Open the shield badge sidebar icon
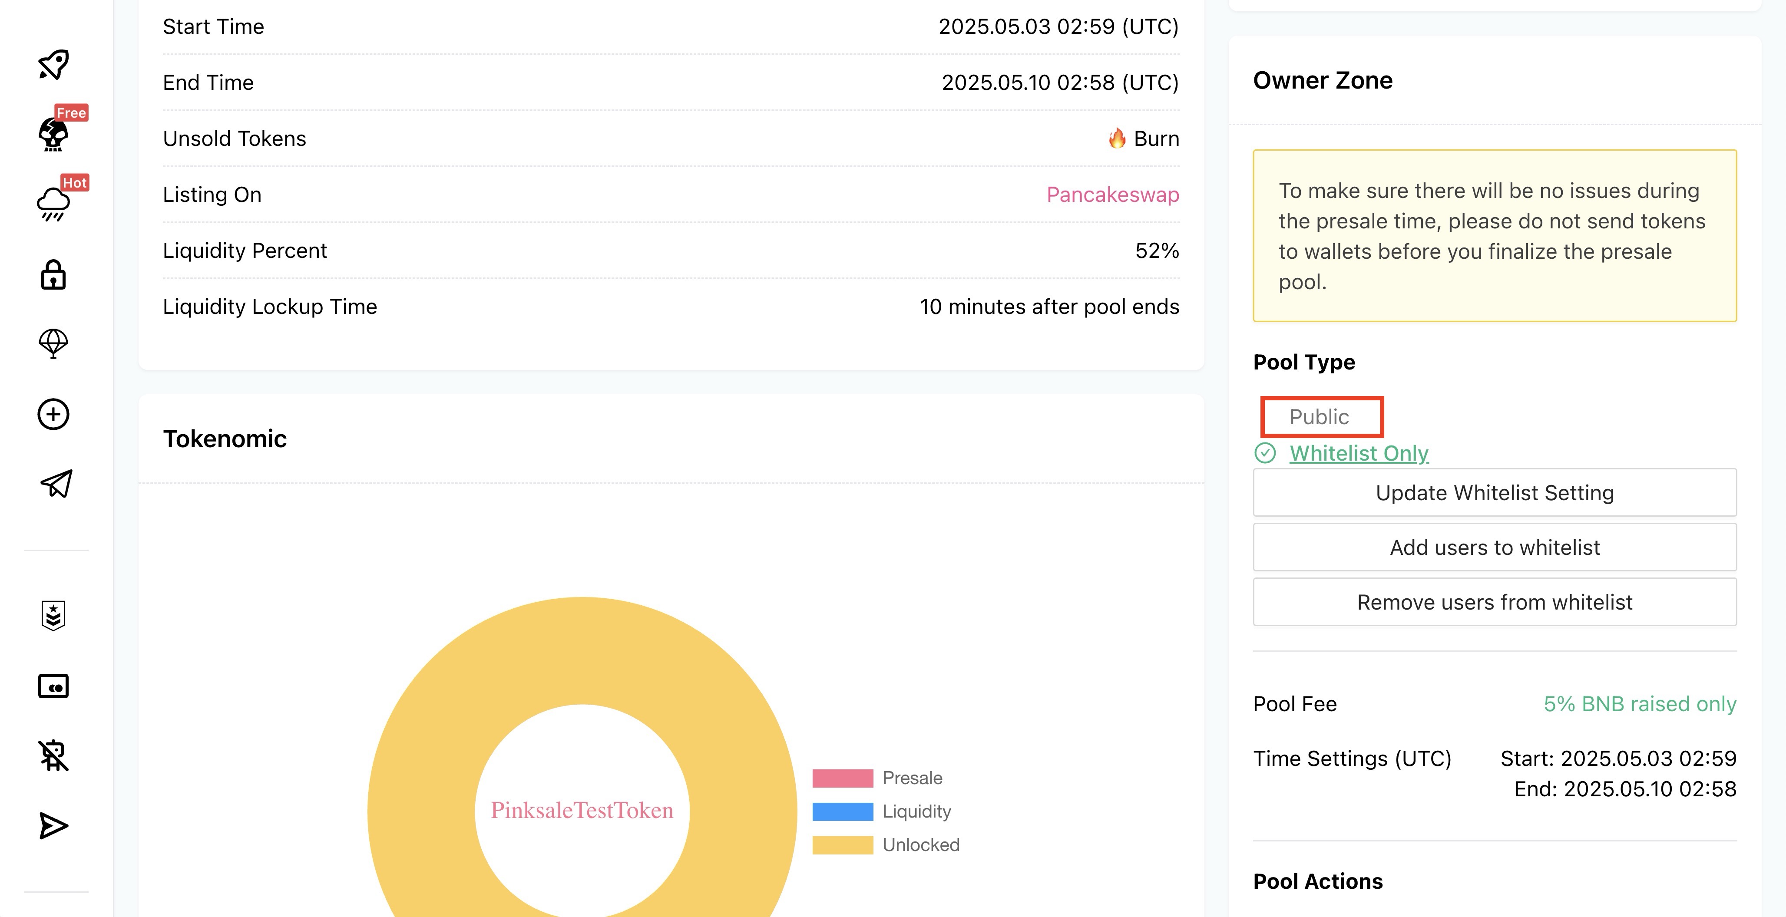This screenshot has height=917, width=1786. [x=53, y=616]
